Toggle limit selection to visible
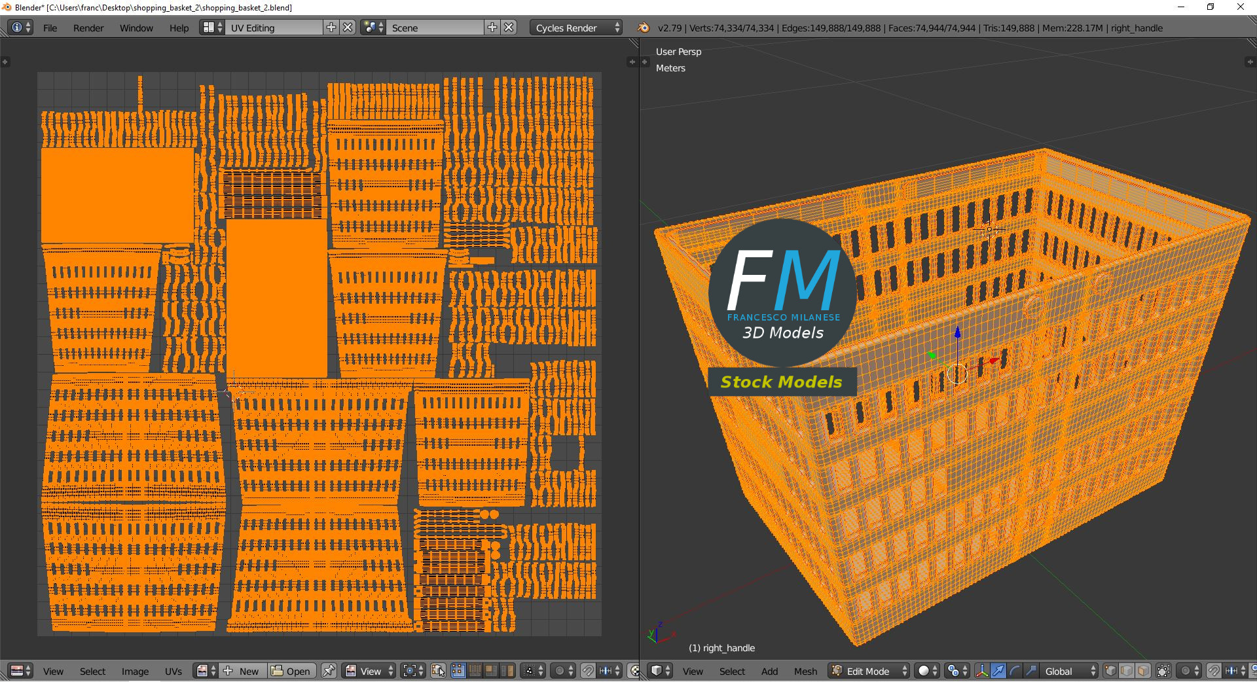1257x682 pixels. [1163, 671]
